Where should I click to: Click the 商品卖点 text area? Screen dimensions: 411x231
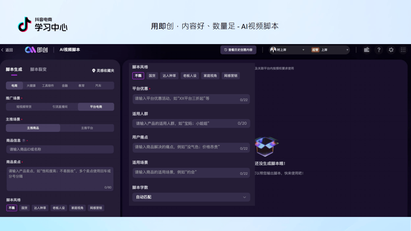(x=60, y=179)
